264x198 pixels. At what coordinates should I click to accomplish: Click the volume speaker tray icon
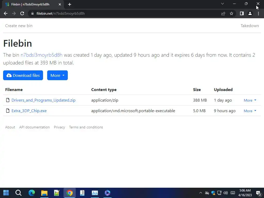pyautogui.click(x=226, y=193)
